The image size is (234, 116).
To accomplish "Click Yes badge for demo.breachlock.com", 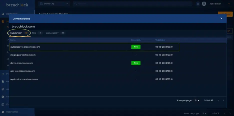I will click(136, 63).
